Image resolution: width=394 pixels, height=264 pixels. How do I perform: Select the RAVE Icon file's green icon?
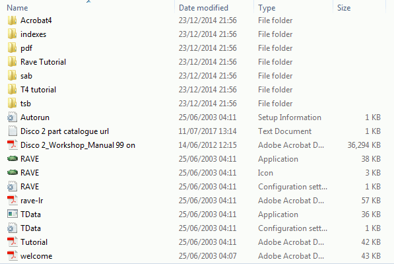[12, 172]
